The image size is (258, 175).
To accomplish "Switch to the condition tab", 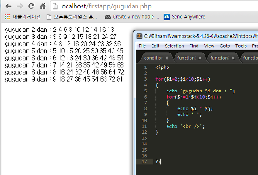I will tap(153, 58).
